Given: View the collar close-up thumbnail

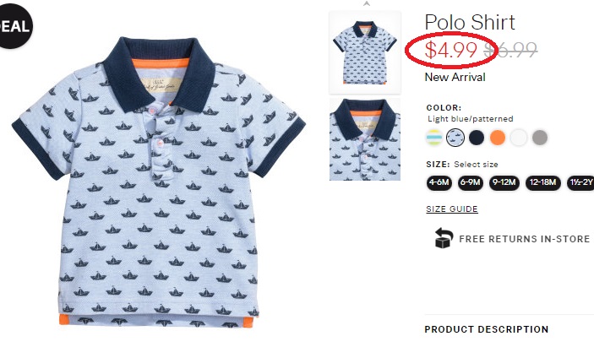Looking at the screenshot, I should 365,139.
